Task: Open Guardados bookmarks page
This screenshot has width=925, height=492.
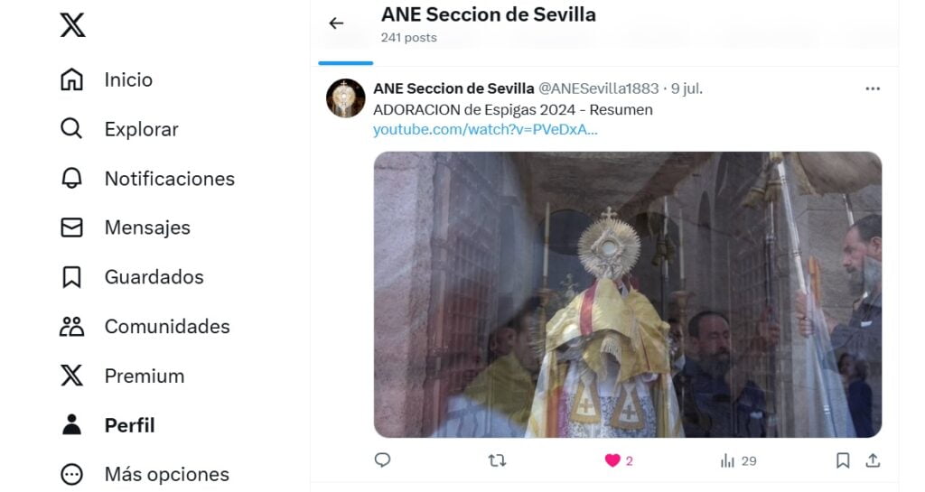Action: [x=132, y=277]
